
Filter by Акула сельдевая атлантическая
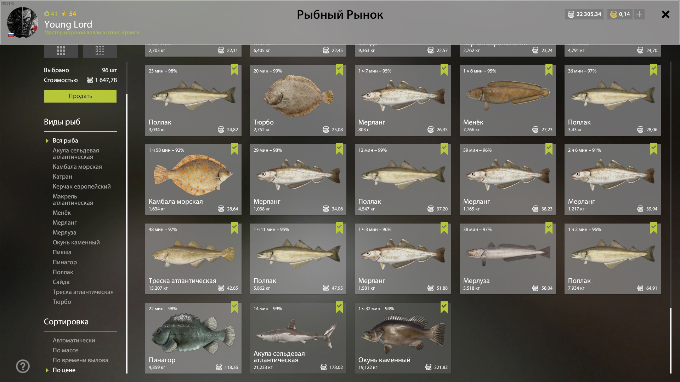click(76, 154)
